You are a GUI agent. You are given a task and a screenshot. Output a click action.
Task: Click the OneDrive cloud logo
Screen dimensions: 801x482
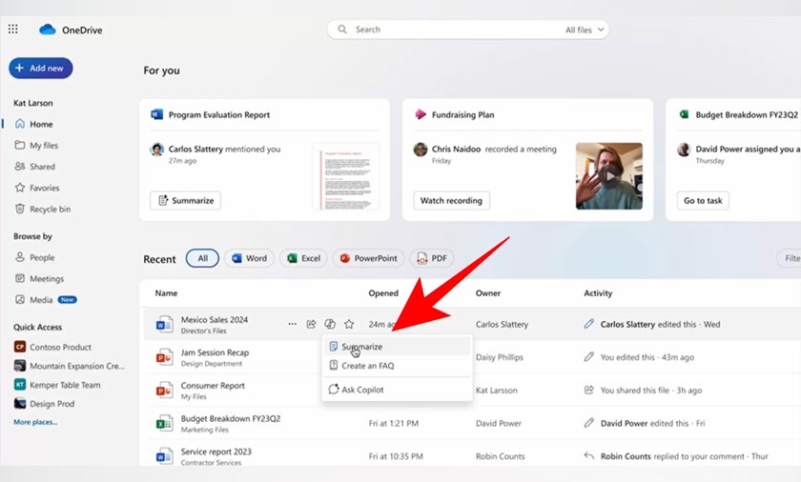[x=48, y=30]
